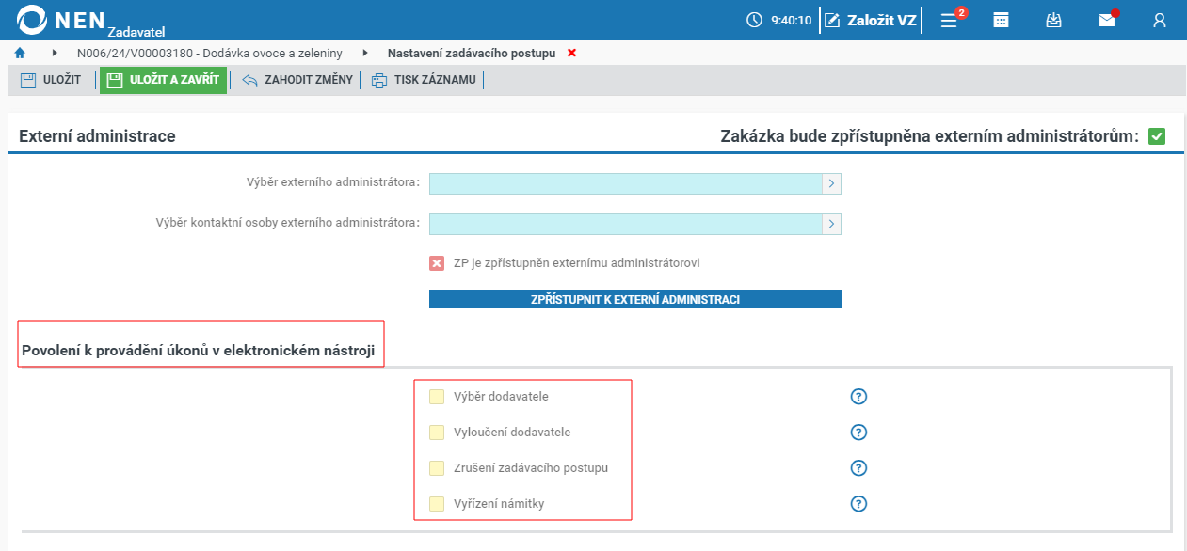Click the home icon in breadcrumb
Screen dimensions: 1187x551
(x=20, y=54)
